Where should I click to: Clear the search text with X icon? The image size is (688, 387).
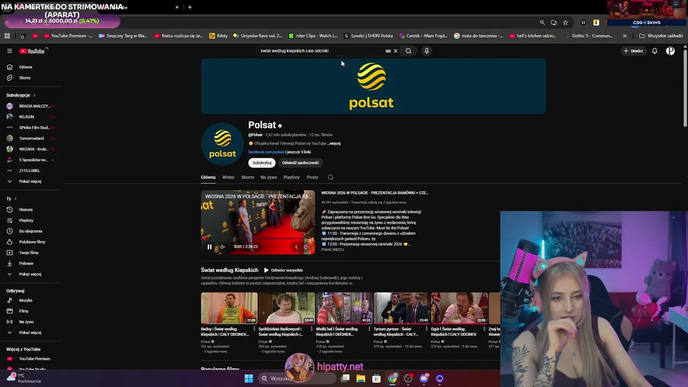click(396, 51)
